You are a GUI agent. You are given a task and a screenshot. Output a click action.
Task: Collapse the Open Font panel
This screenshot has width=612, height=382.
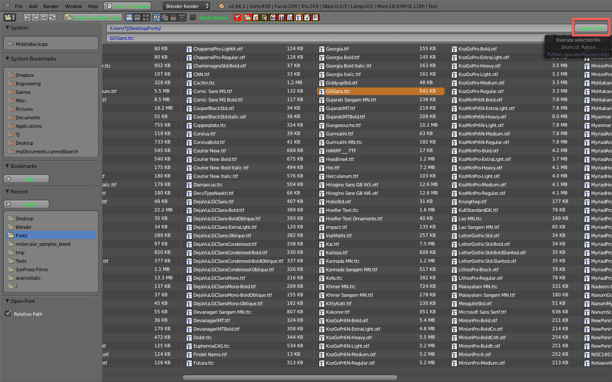(x=7, y=301)
